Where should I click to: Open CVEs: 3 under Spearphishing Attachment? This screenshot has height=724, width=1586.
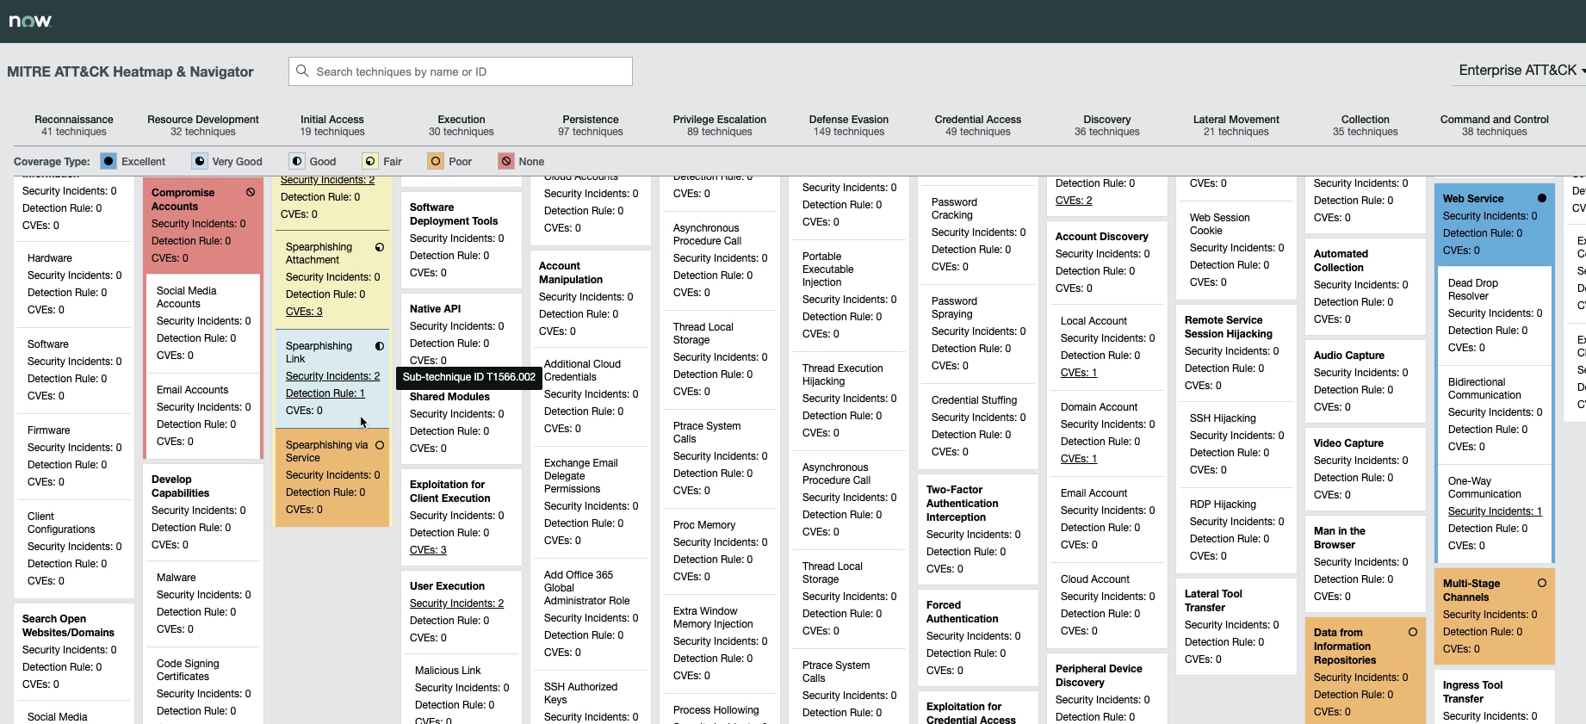coord(304,312)
